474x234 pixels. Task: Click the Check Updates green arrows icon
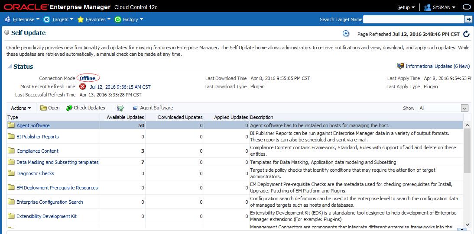69,108
